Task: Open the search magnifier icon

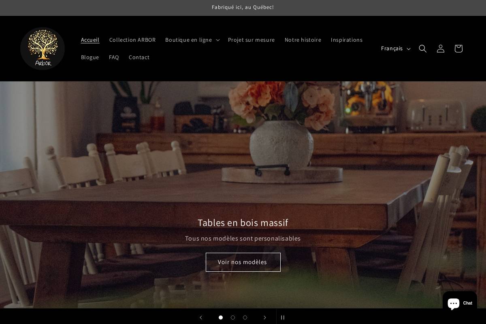Action: tap(422, 48)
